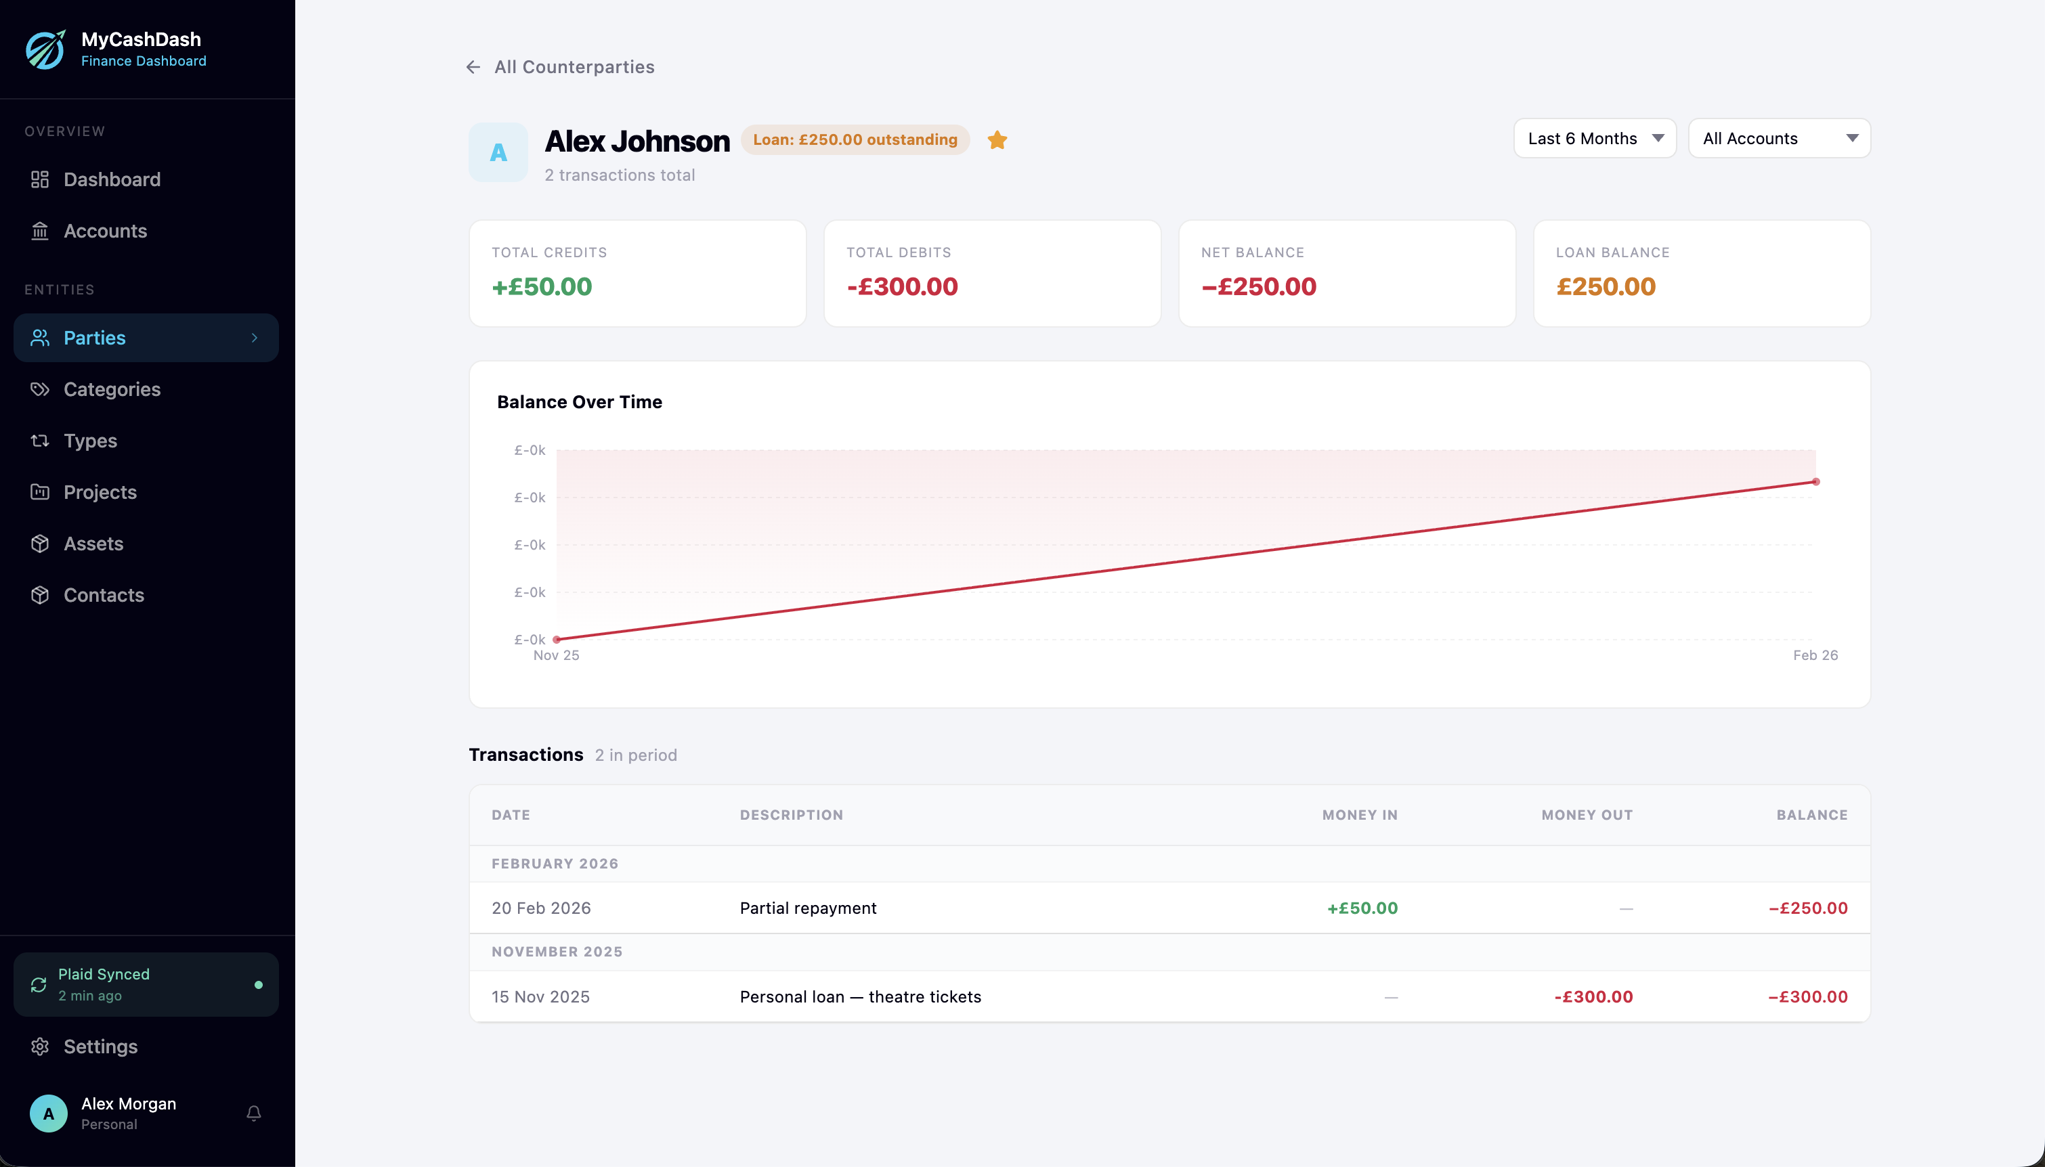The width and height of the screenshot is (2045, 1167).
Task: Click the Contacts icon in sidebar
Action: [41, 595]
